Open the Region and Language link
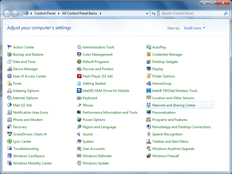The width and height of the screenshot is (232, 174). coord(99,127)
